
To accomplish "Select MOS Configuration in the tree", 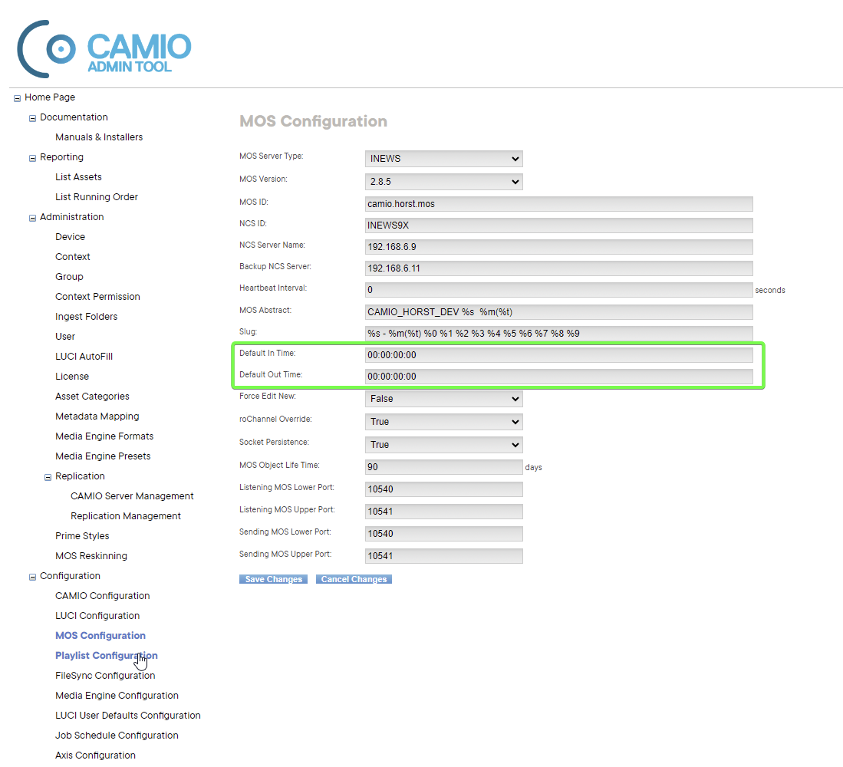I will pyautogui.click(x=100, y=635).
